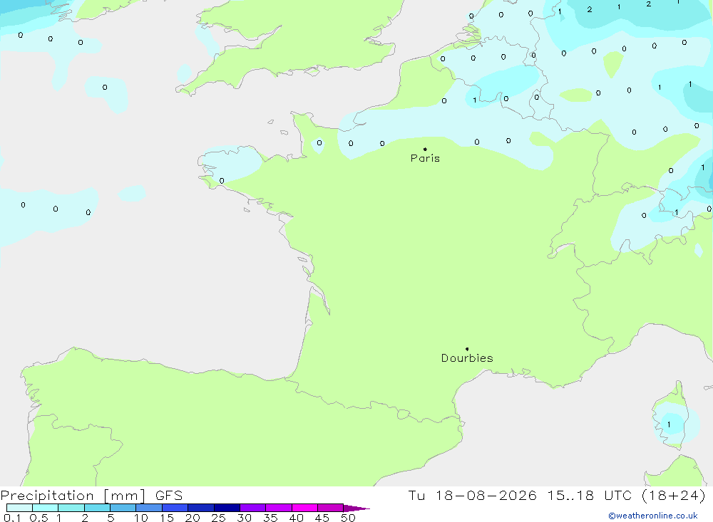This screenshot has height=522, width=713.
Task: Click the '25' legend scale label
Action: [x=219, y=518]
